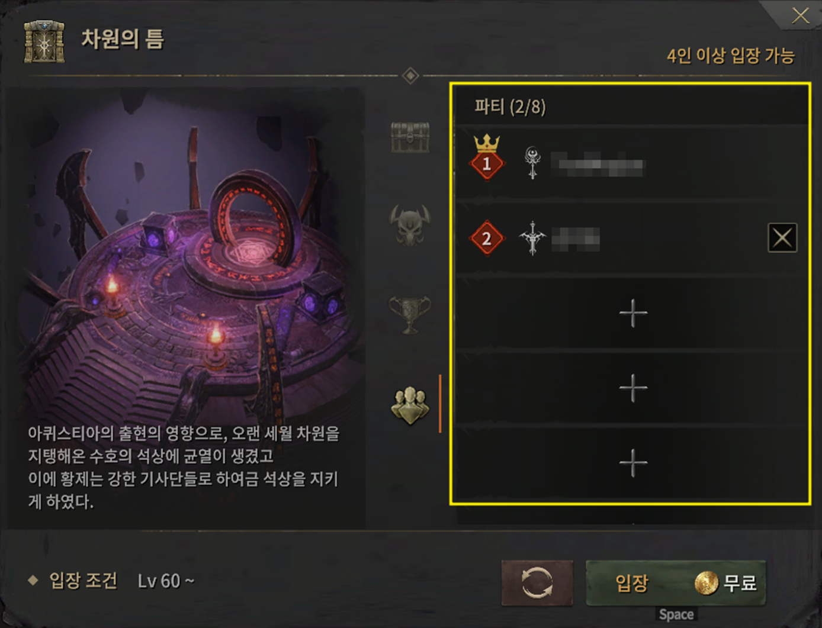Click the first empty party slot plus
Screen dimensions: 822x628
(633, 313)
